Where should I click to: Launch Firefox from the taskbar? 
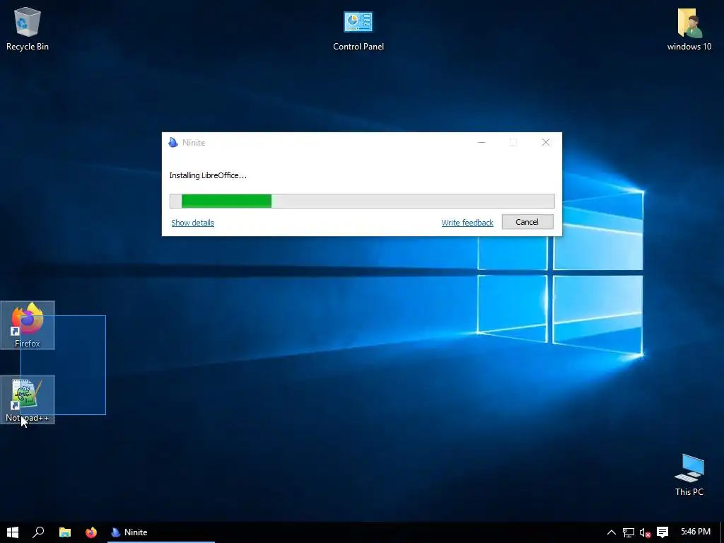[x=91, y=532]
